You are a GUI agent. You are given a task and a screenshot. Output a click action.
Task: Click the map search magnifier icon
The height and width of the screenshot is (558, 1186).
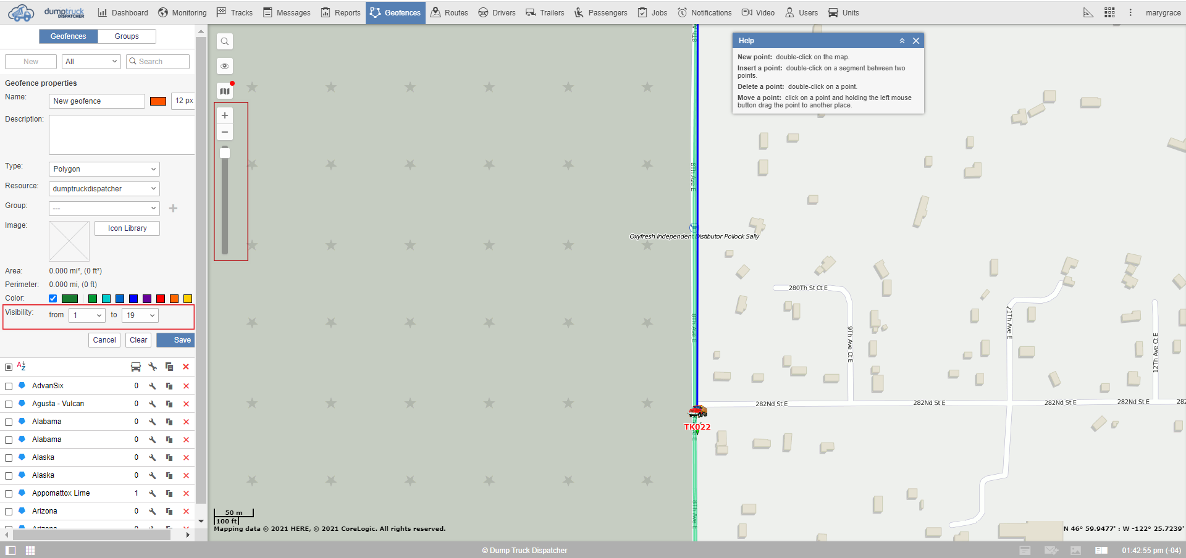[x=225, y=41]
